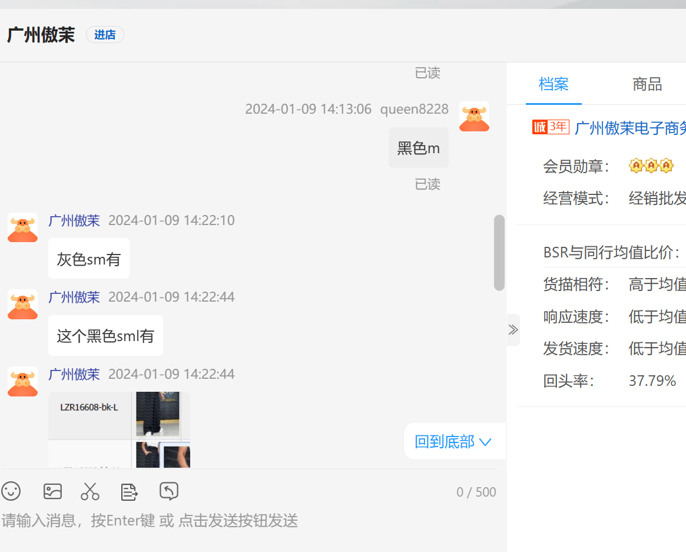This screenshot has height=552, width=686.
Task: Open the chat history icon
Action: pyautogui.click(x=169, y=491)
